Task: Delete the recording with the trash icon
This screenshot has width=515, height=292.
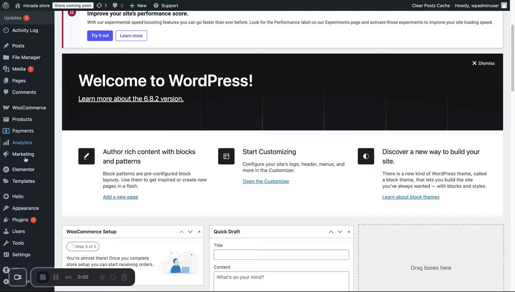Action: click(124, 277)
